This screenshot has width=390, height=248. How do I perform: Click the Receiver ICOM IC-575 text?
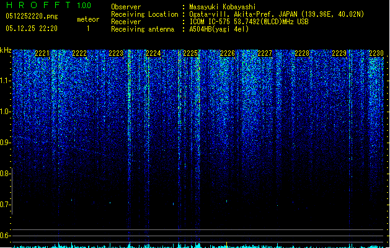tap(249, 22)
